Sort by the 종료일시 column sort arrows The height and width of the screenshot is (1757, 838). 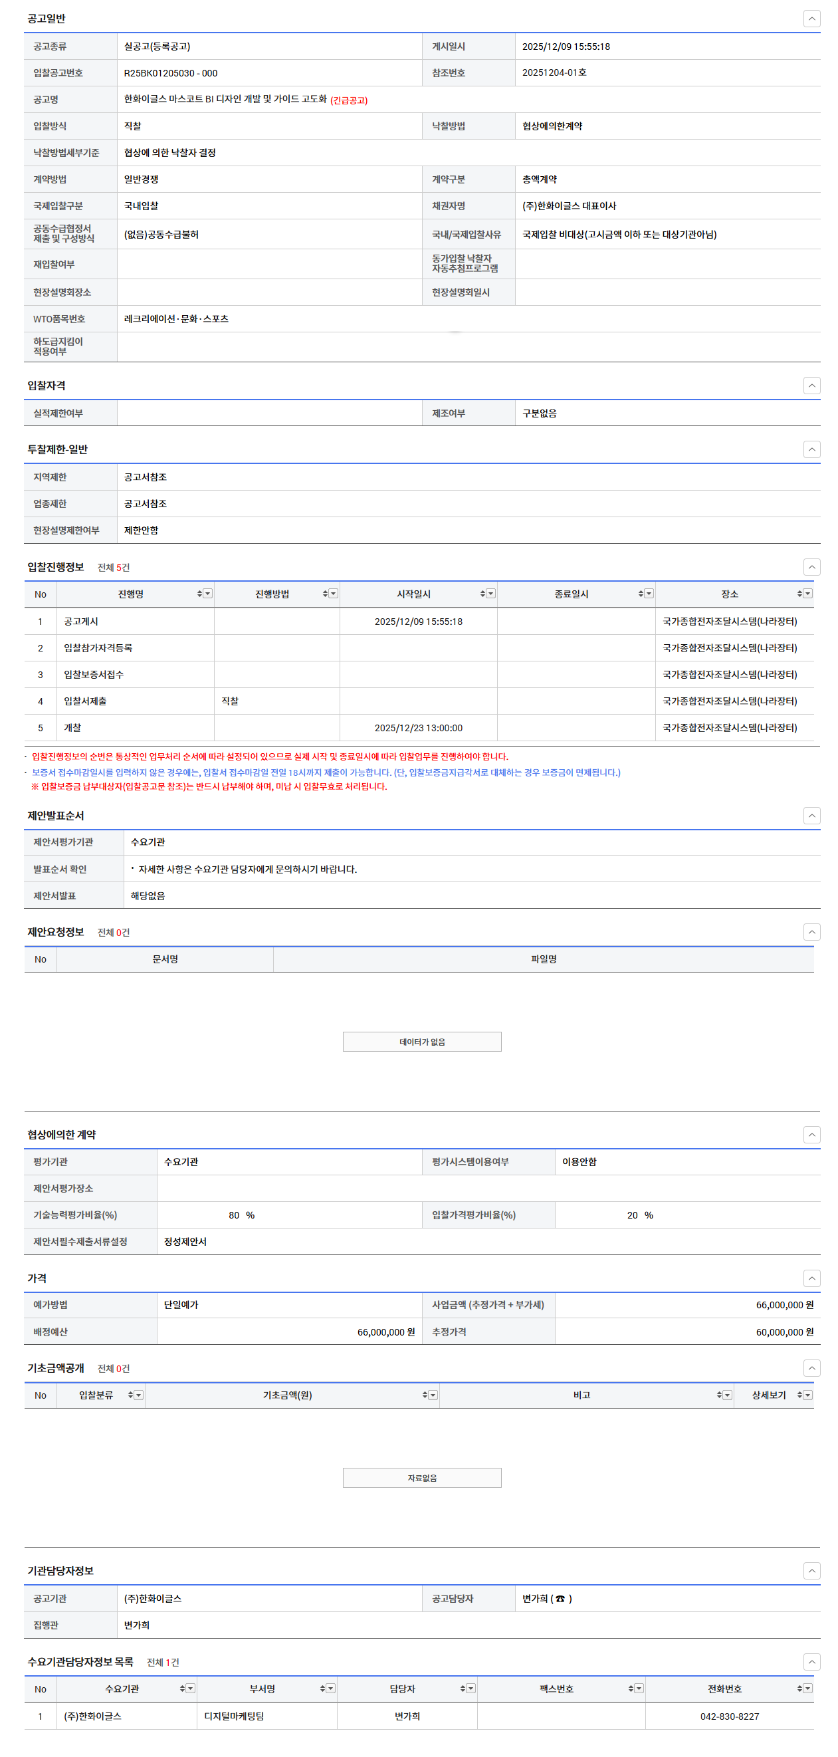640,594
